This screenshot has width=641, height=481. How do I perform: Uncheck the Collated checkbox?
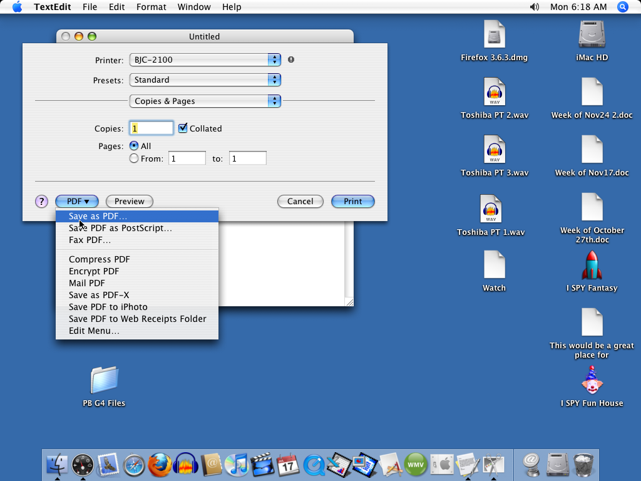183,128
